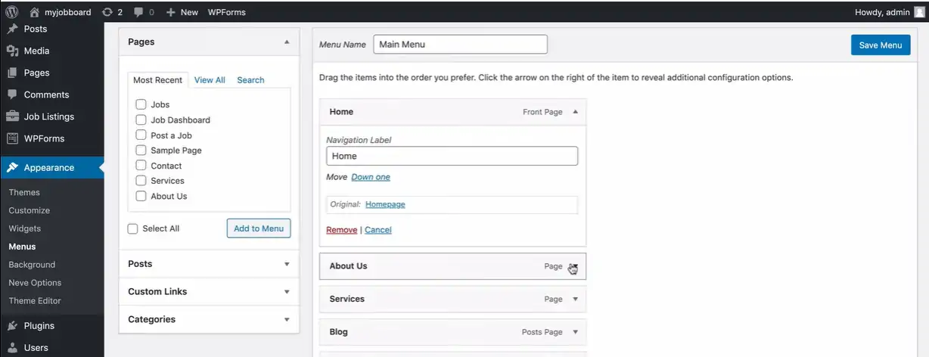Click the Users icon in sidebar

pos(12,347)
